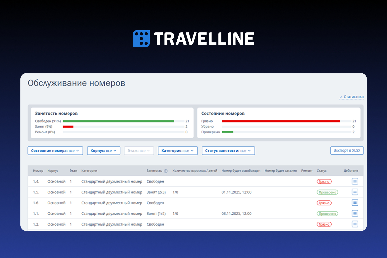Click the Номер будет заселен column header

(x=281, y=171)
